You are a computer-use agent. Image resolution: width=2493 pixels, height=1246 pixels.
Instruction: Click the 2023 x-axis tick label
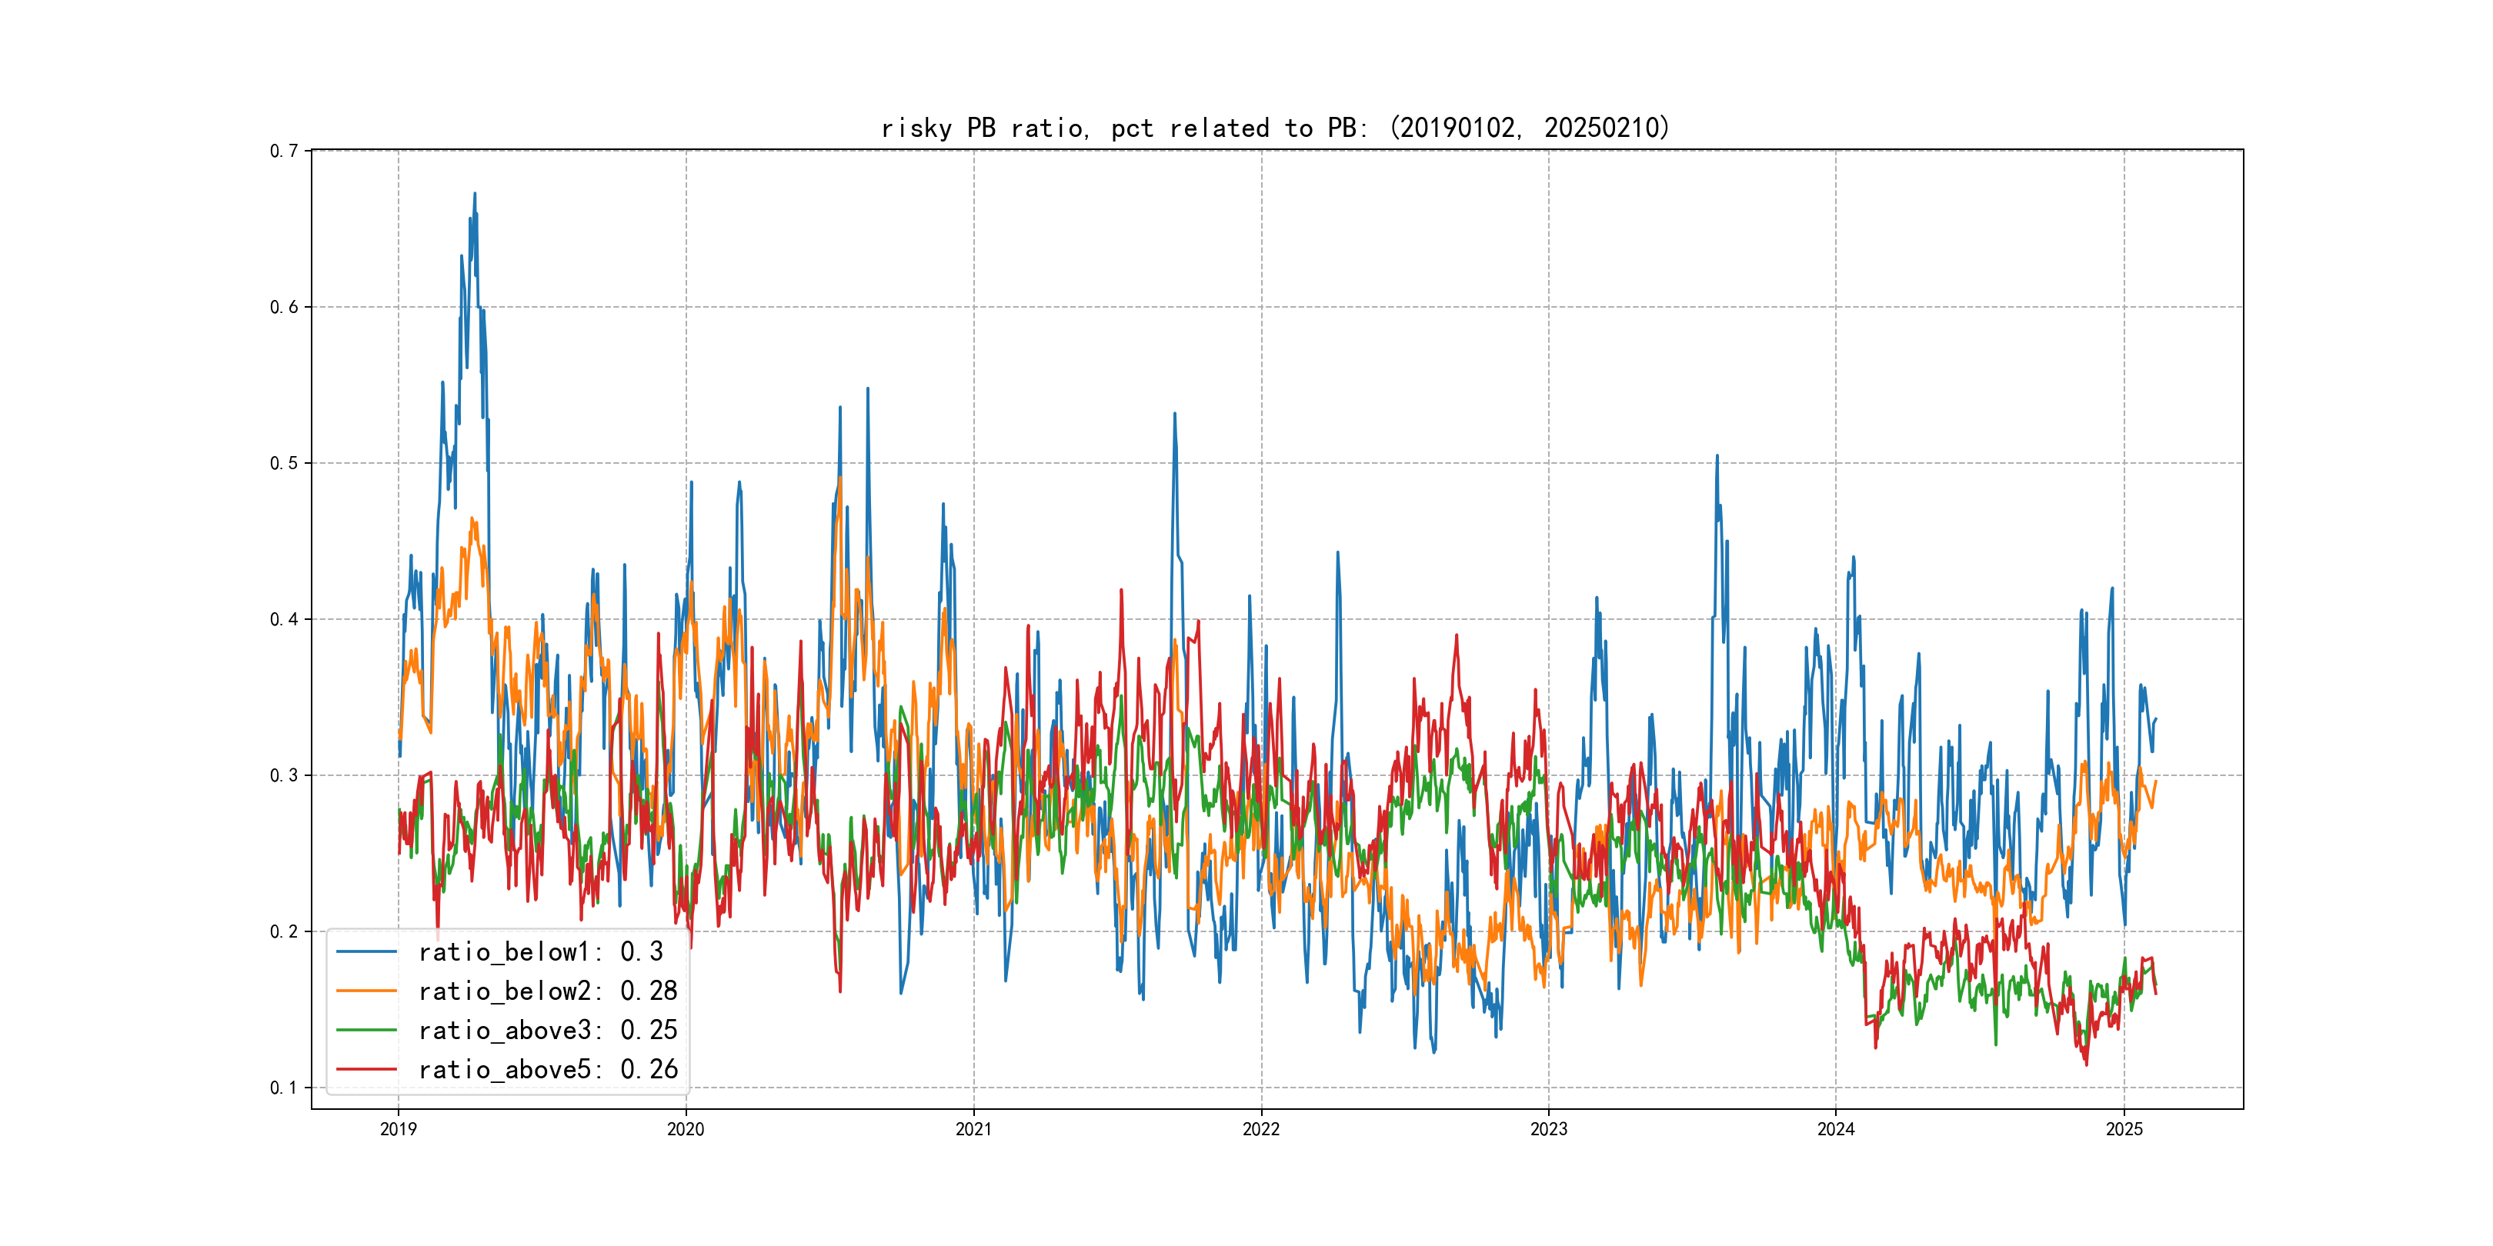(x=1548, y=1129)
